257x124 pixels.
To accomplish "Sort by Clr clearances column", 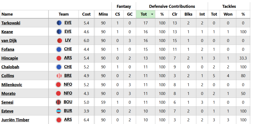I will coord(174,14).
